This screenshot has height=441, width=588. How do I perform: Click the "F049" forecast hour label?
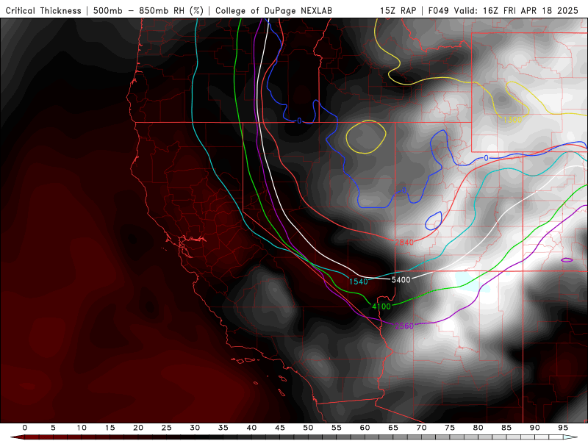click(438, 10)
